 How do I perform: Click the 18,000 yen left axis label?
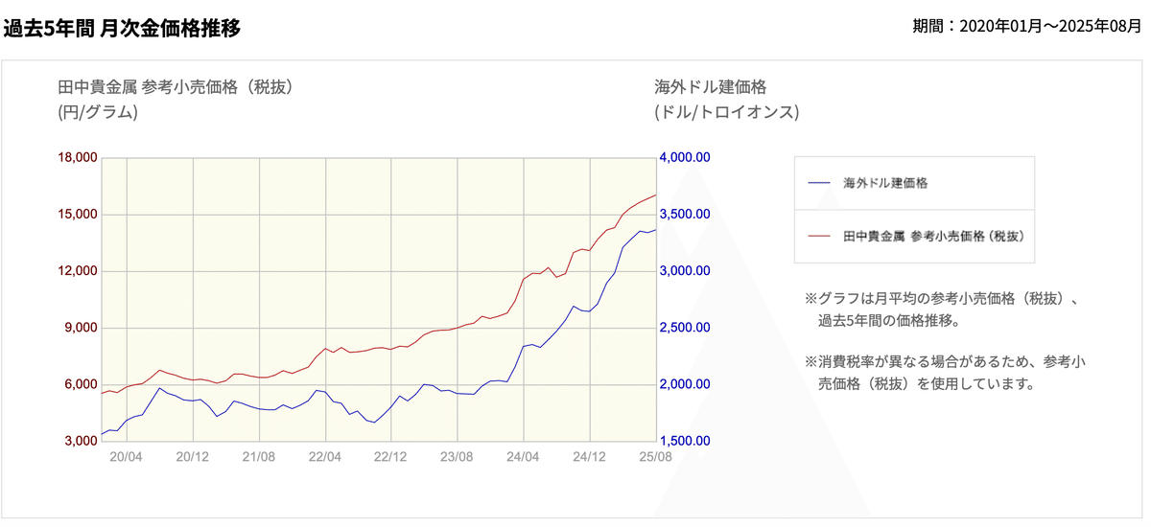79,157
